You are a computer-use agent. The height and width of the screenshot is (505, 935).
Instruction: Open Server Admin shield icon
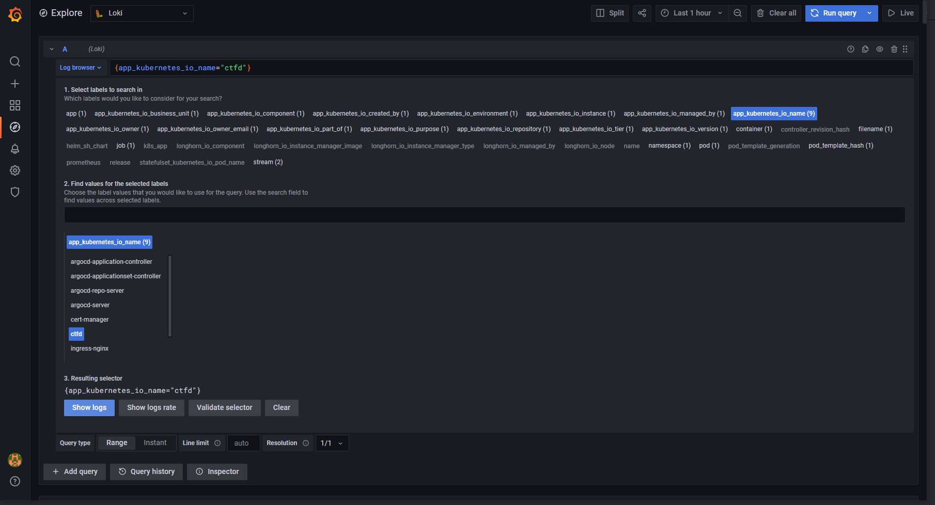[x=15, y=192]
